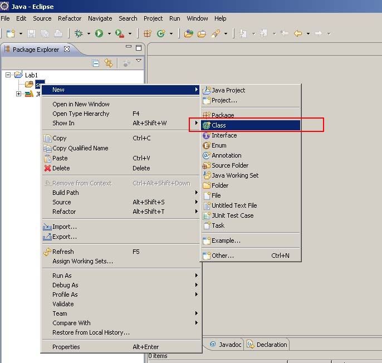This screenshot has width=382, height=363.
Task: Open Run As submenu
Action: tap(121, 276)
